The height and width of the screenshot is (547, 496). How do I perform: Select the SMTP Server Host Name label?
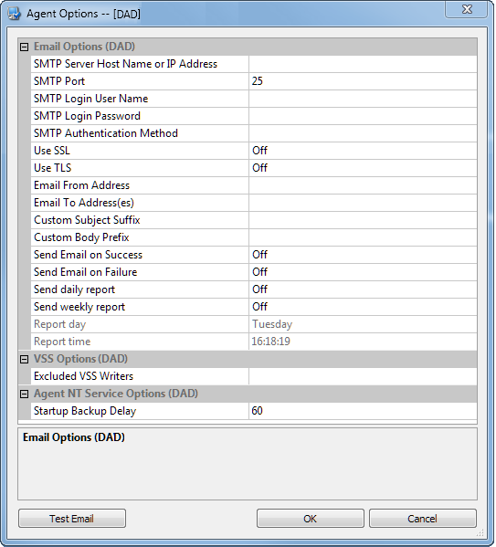pos(125,64)
